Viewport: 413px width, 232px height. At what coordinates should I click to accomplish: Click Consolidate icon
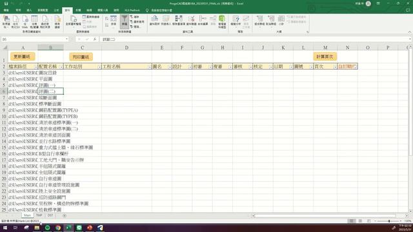(203, 21)
